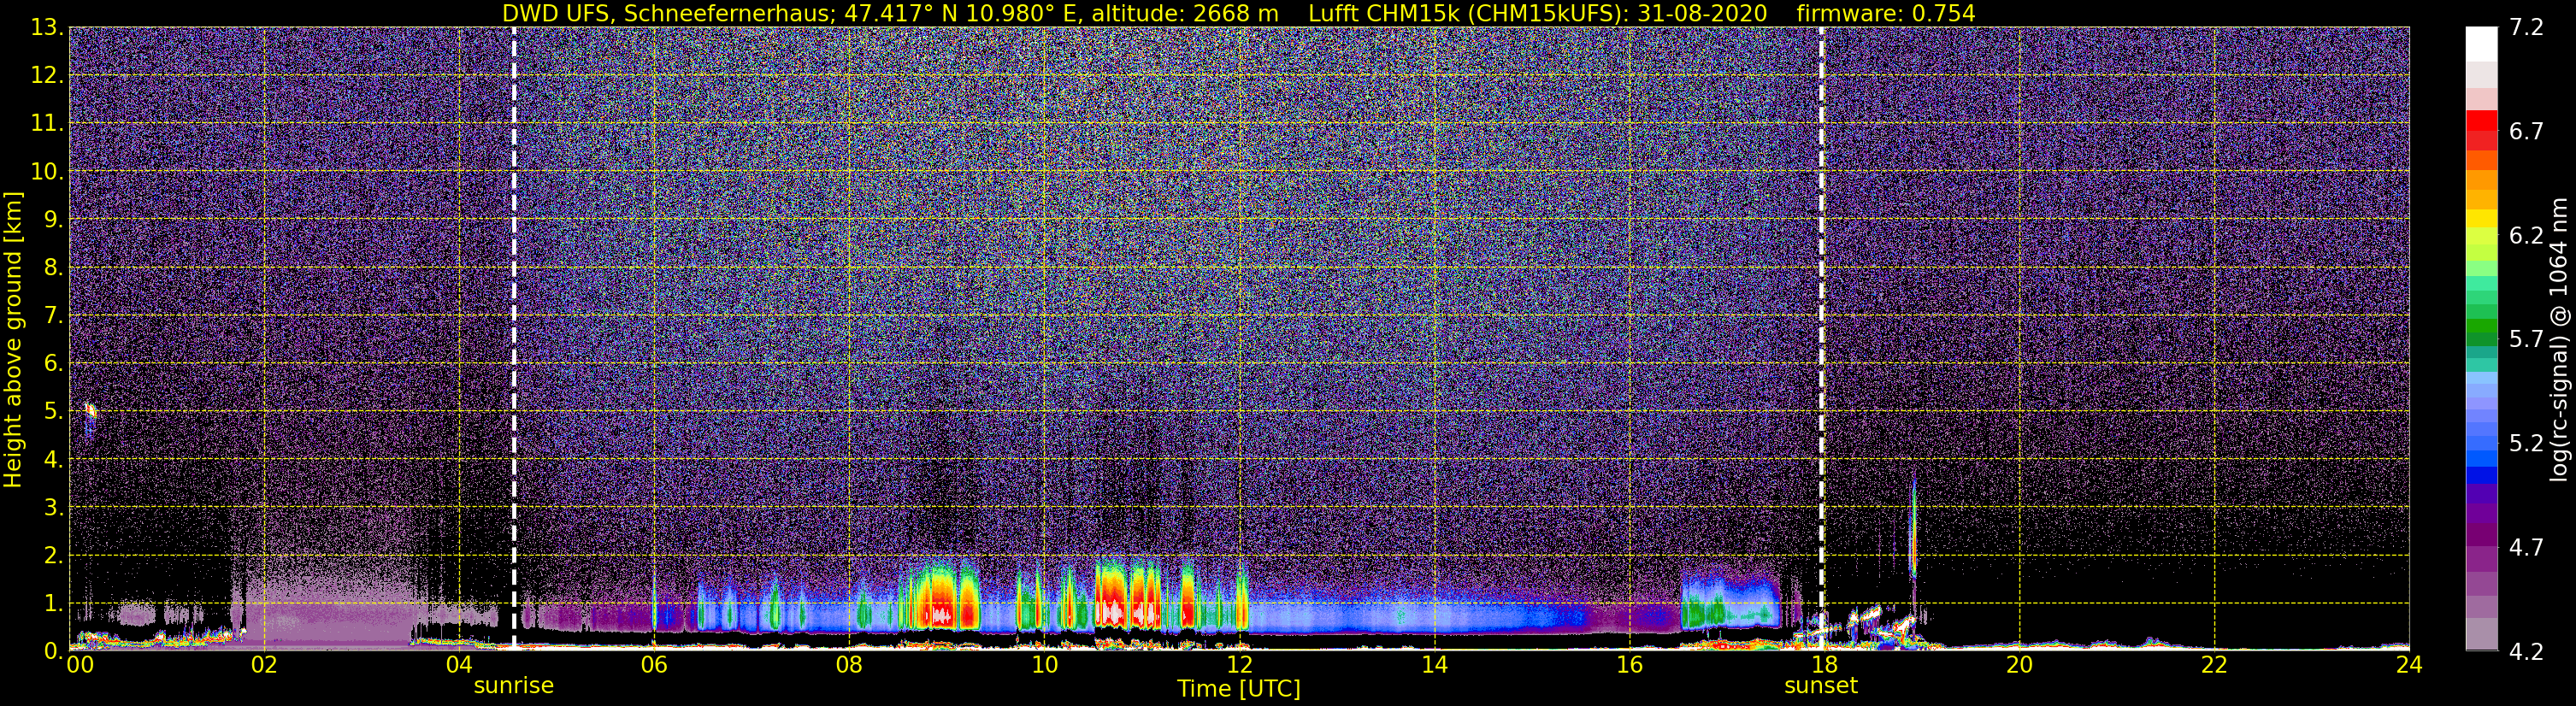Click the time axis tick label 16

[x=1629, y=666]
